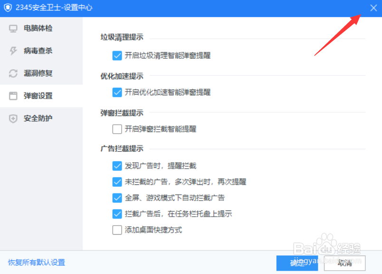Confirm settings with 确定 button

297,263
